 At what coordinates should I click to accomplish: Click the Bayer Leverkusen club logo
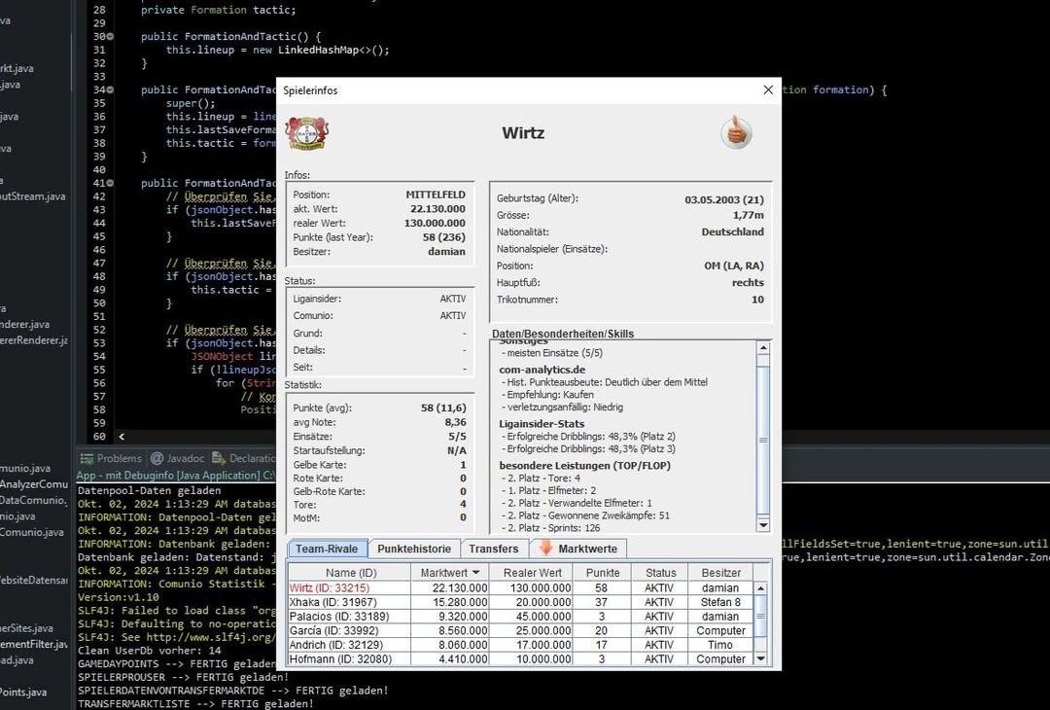pos(306,132)
